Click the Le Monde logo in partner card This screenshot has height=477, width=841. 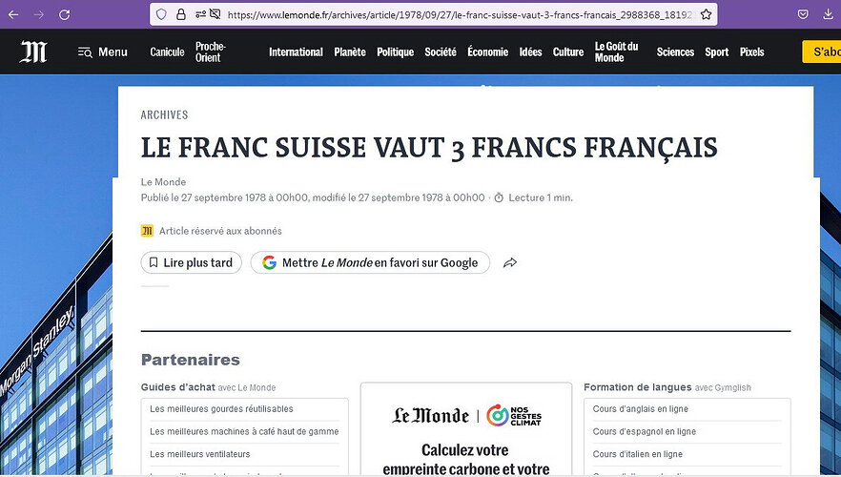tap(431, 416)
